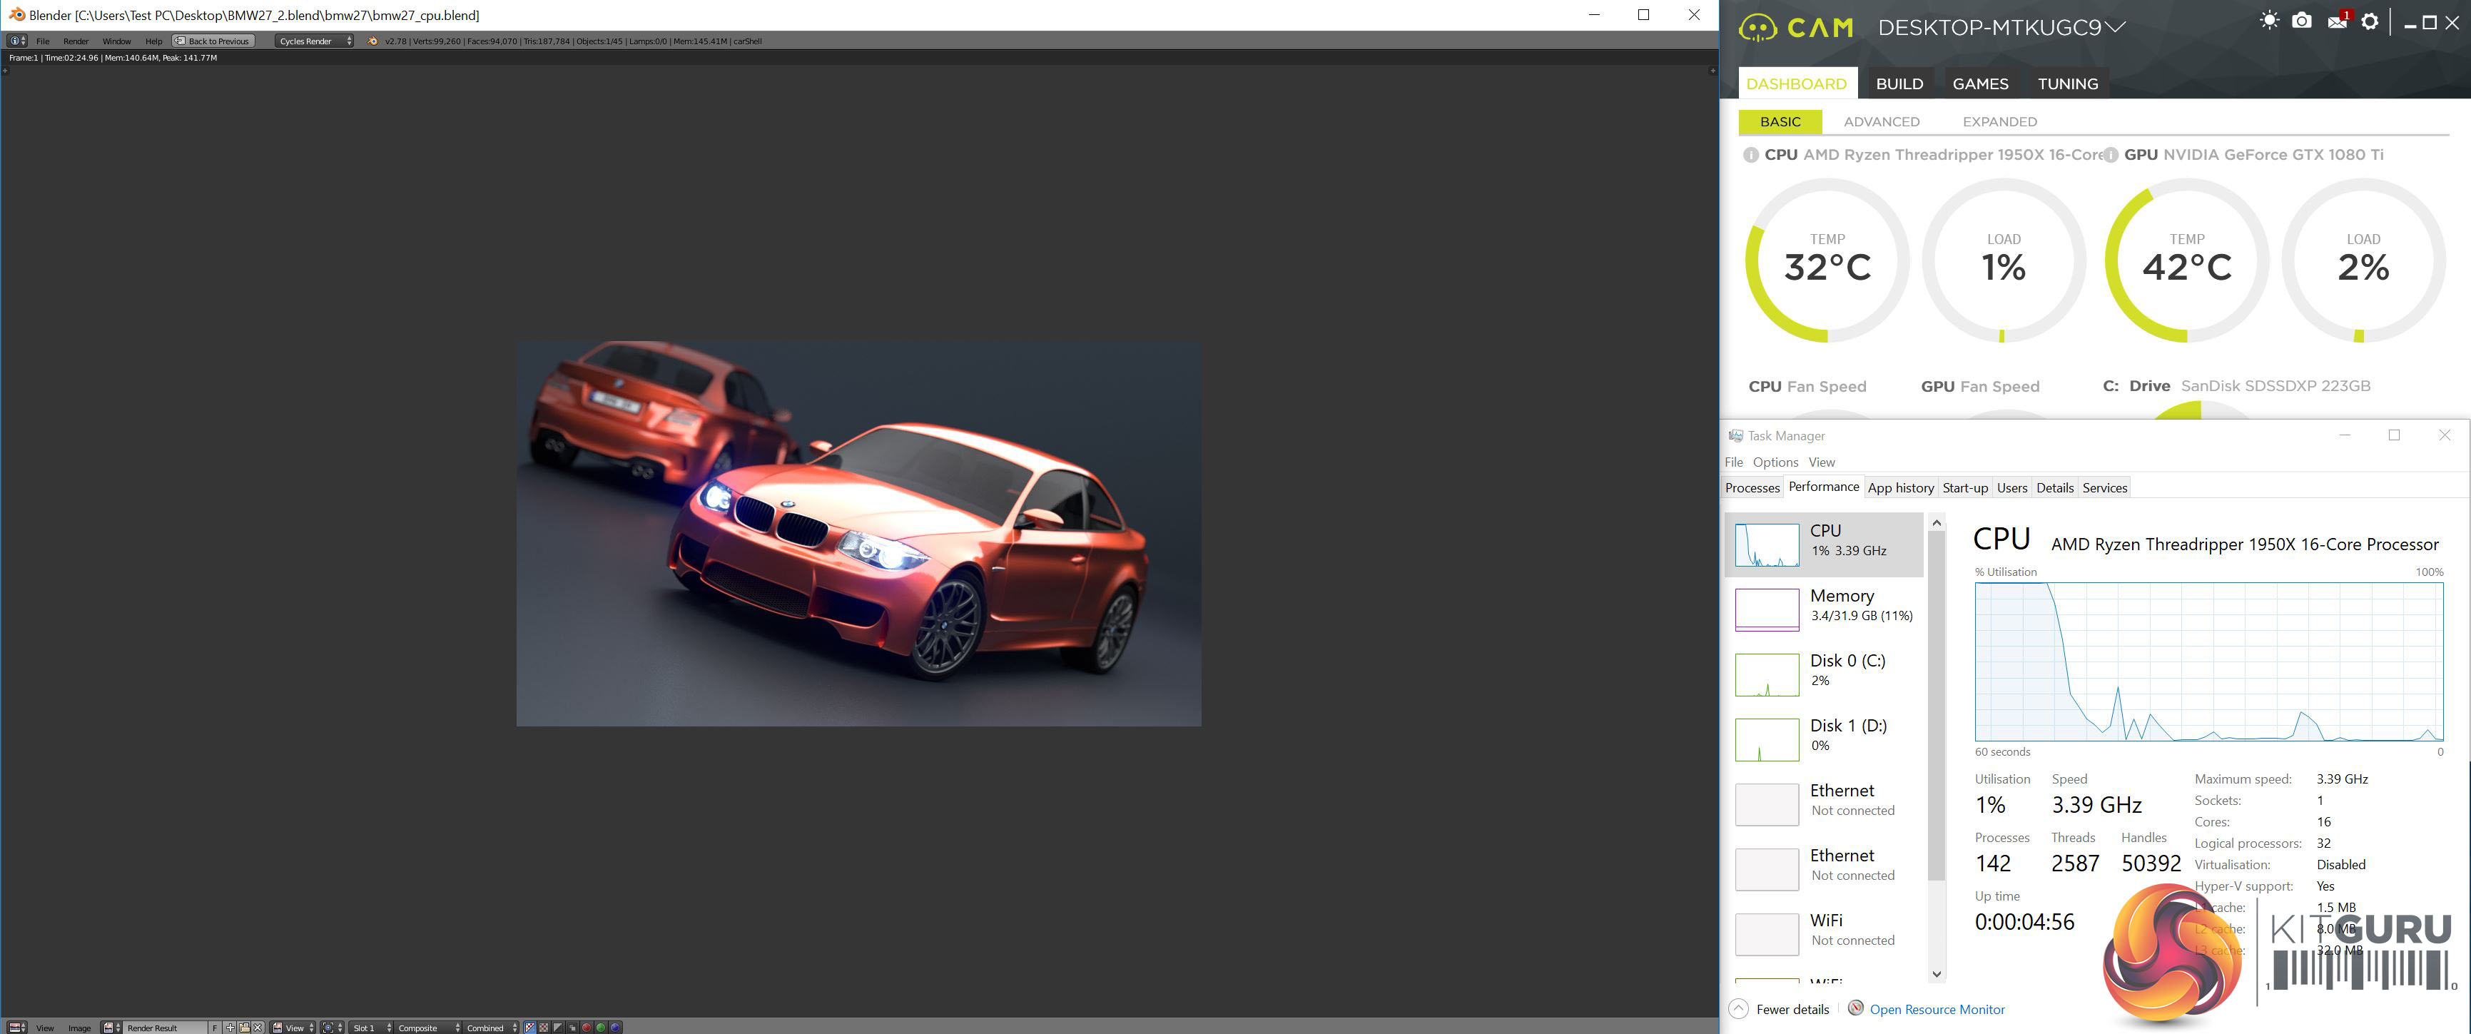
Task: Toggle blue channel display in image editor
Action: tap(615, 1028)
